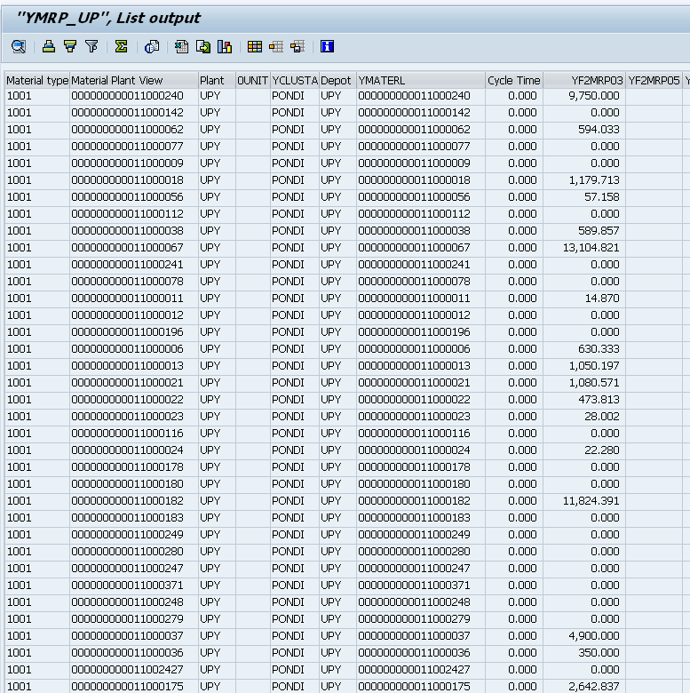Select the Cycle Time column header
This screenshot has width=690, height=693.
[x=514, y=81]
